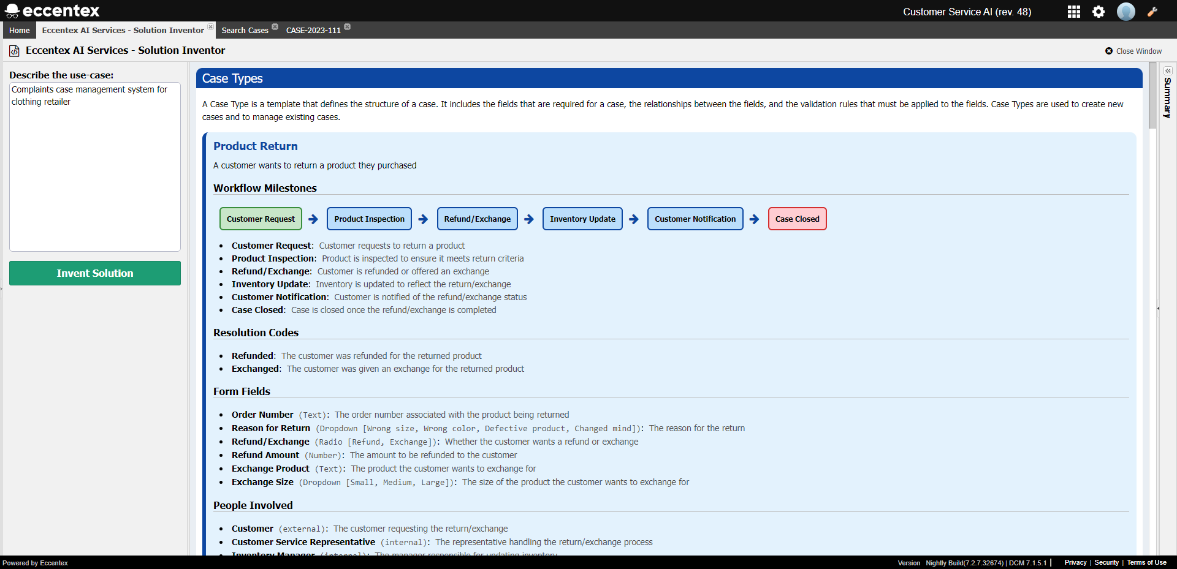Click the eccentex logo
This screenshot has height=569, width=1177.
click(52, 10)
